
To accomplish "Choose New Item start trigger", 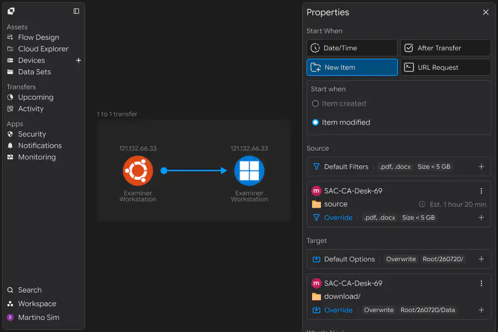I will point(352,68).
